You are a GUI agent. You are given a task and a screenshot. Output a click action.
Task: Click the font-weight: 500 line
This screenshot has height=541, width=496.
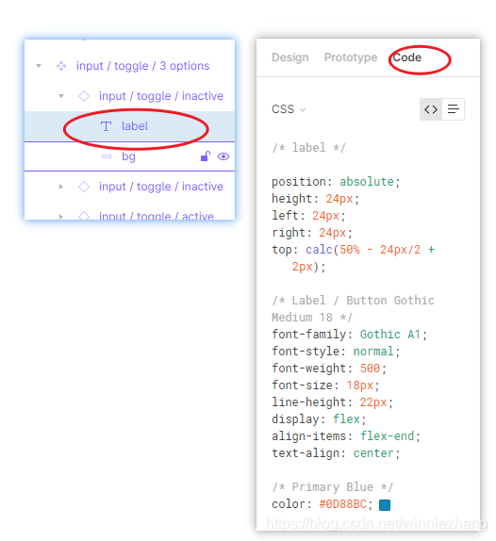pyautogui.click(x=329, y=369)
